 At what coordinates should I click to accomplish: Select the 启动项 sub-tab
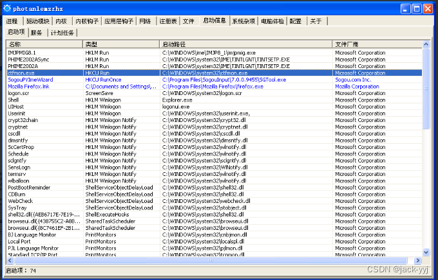pos(17,32)
